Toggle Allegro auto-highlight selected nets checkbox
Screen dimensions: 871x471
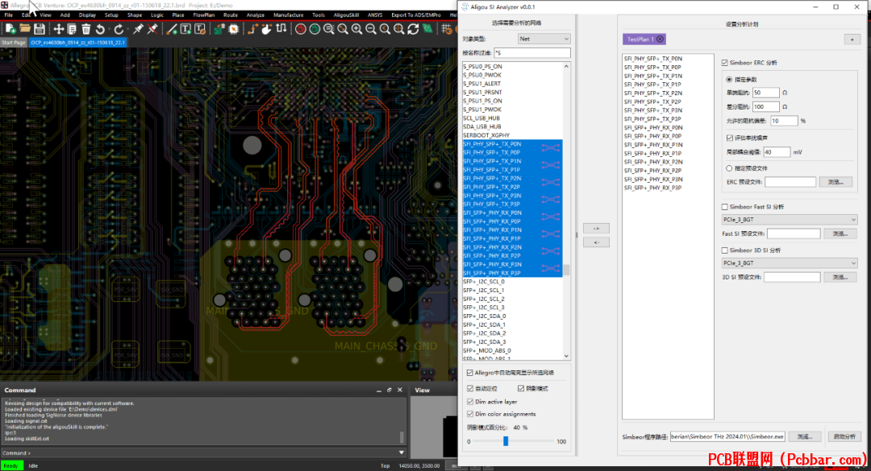470,373
